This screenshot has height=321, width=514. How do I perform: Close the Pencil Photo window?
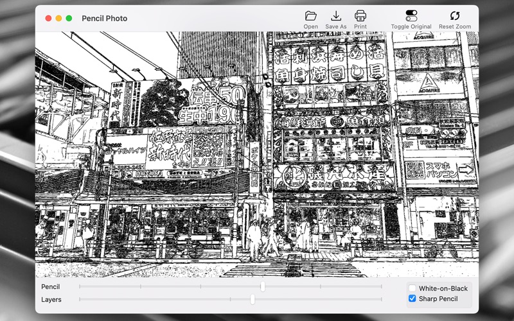(x=48, y=19)
